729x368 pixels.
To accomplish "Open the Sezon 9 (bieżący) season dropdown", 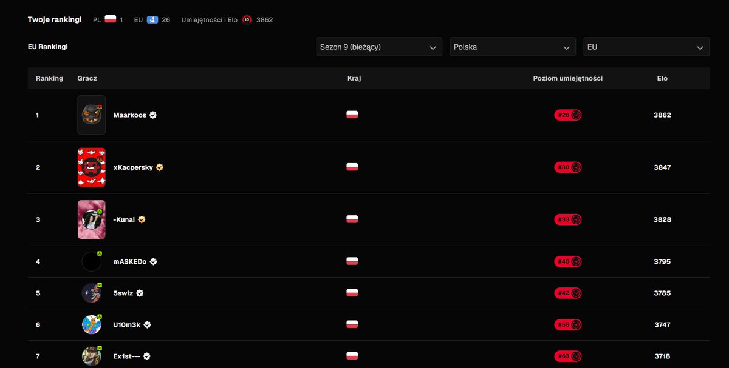I will (379, 47).
